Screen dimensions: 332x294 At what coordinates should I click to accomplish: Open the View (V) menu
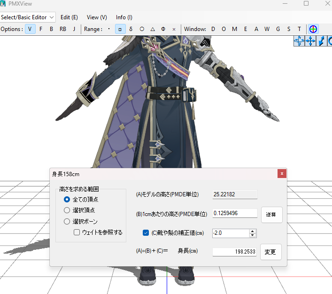click(97, 17)
